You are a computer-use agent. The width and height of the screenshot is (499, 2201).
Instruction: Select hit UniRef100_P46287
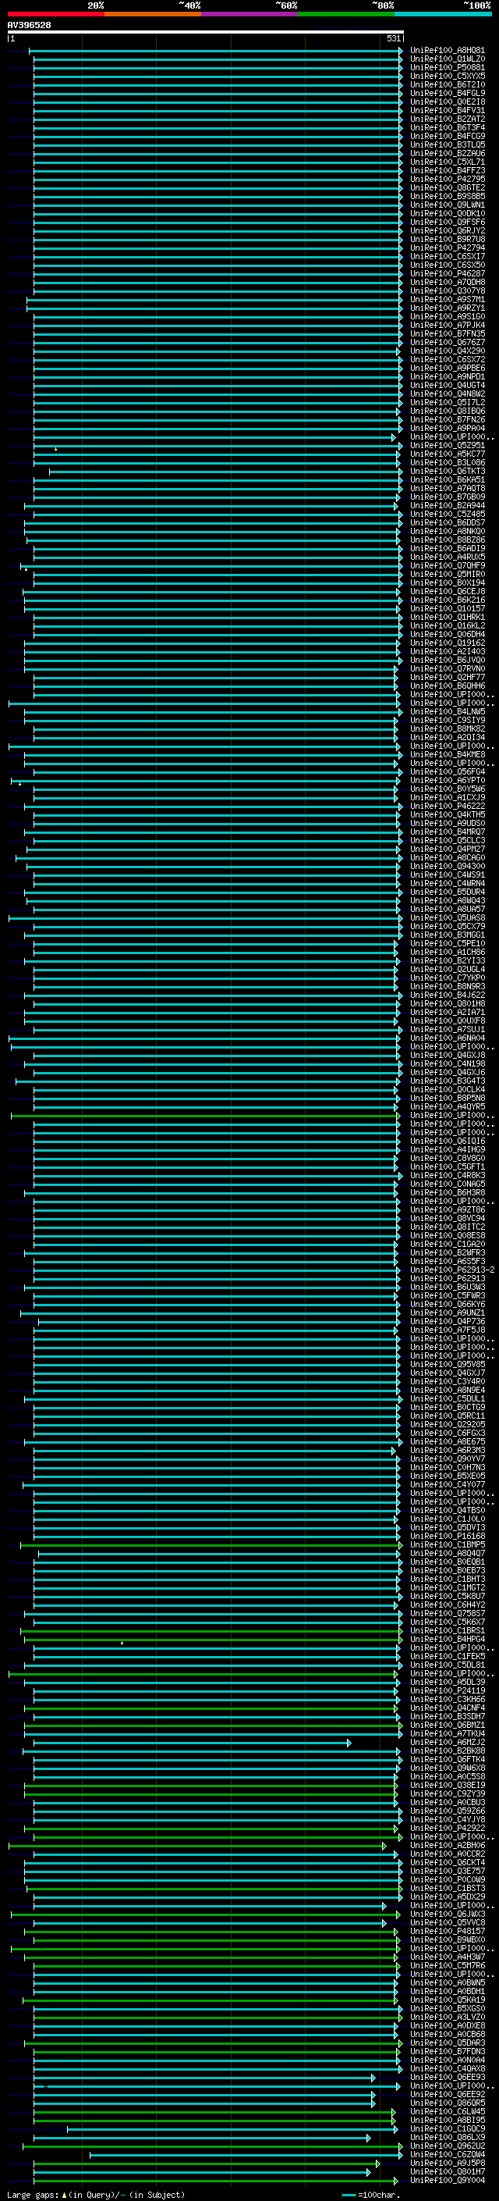click(447, 273)
